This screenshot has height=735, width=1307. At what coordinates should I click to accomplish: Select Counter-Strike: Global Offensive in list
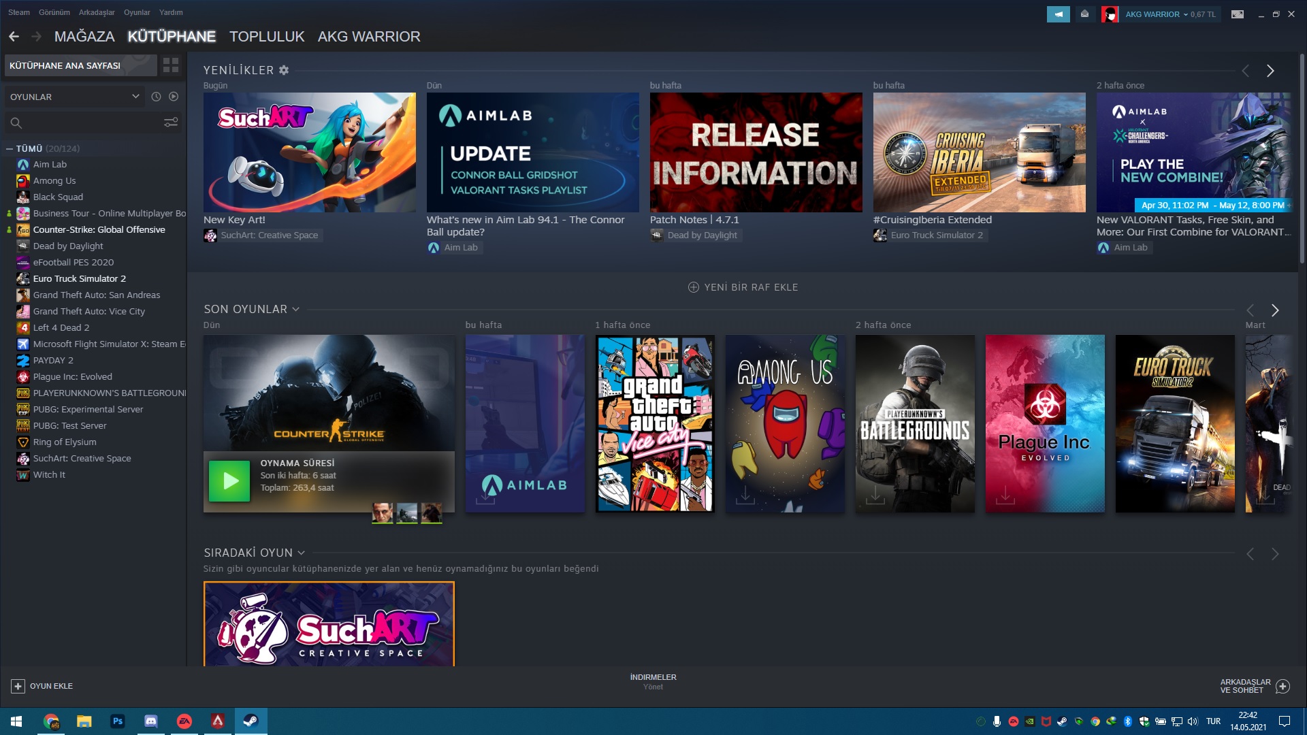pyautogui.click(x=99, y=230)
